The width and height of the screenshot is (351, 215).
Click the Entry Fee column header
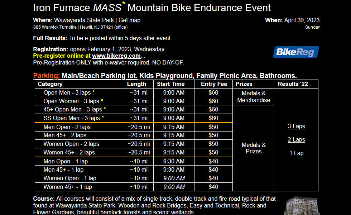[x=213, y=84]
